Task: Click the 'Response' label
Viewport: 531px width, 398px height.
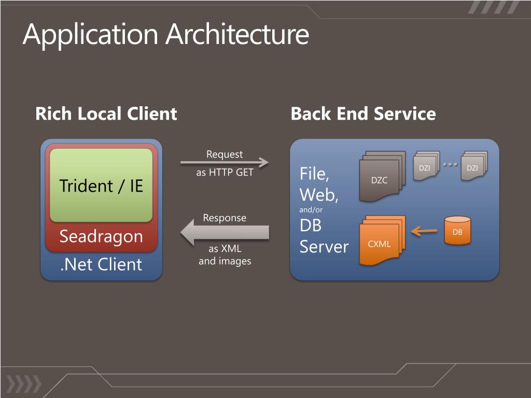Action: tap(225, 218)
